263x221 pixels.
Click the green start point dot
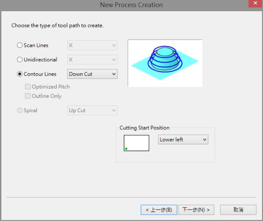[x=126, y=149]
